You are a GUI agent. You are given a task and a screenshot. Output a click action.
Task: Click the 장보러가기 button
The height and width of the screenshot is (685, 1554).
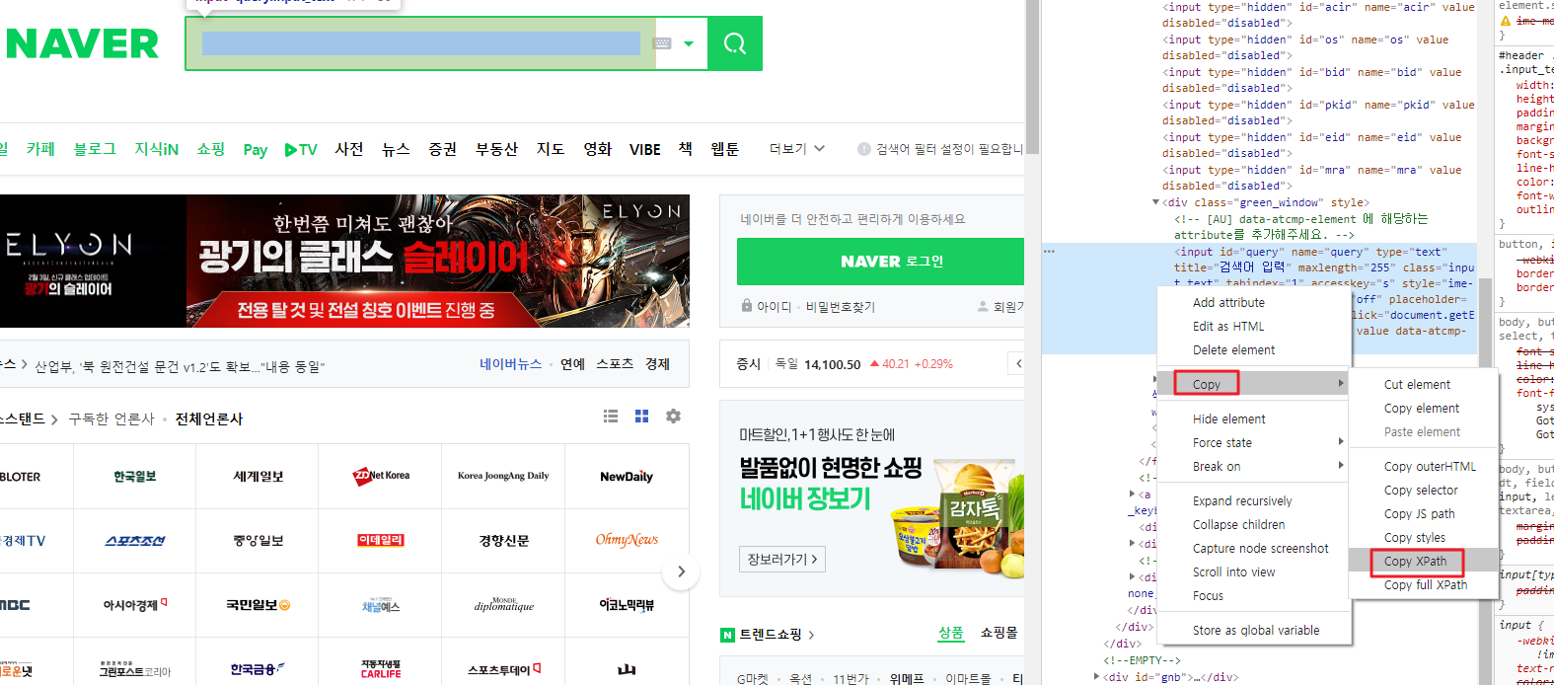782,560
